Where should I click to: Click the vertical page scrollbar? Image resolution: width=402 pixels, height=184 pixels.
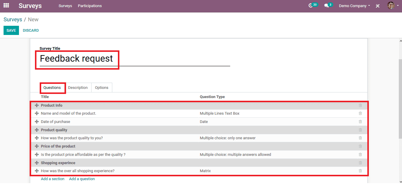click(x=400, y=98)
